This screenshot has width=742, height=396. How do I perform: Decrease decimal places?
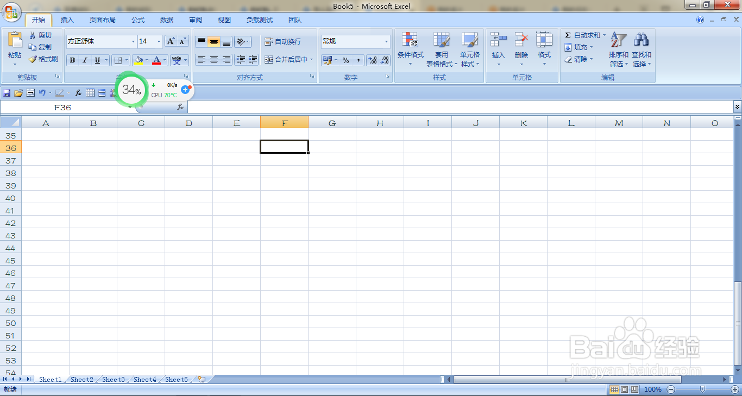pos(385,60)
